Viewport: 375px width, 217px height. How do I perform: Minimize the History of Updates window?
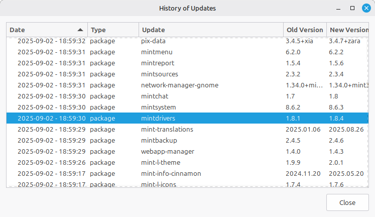pos(338,9)
